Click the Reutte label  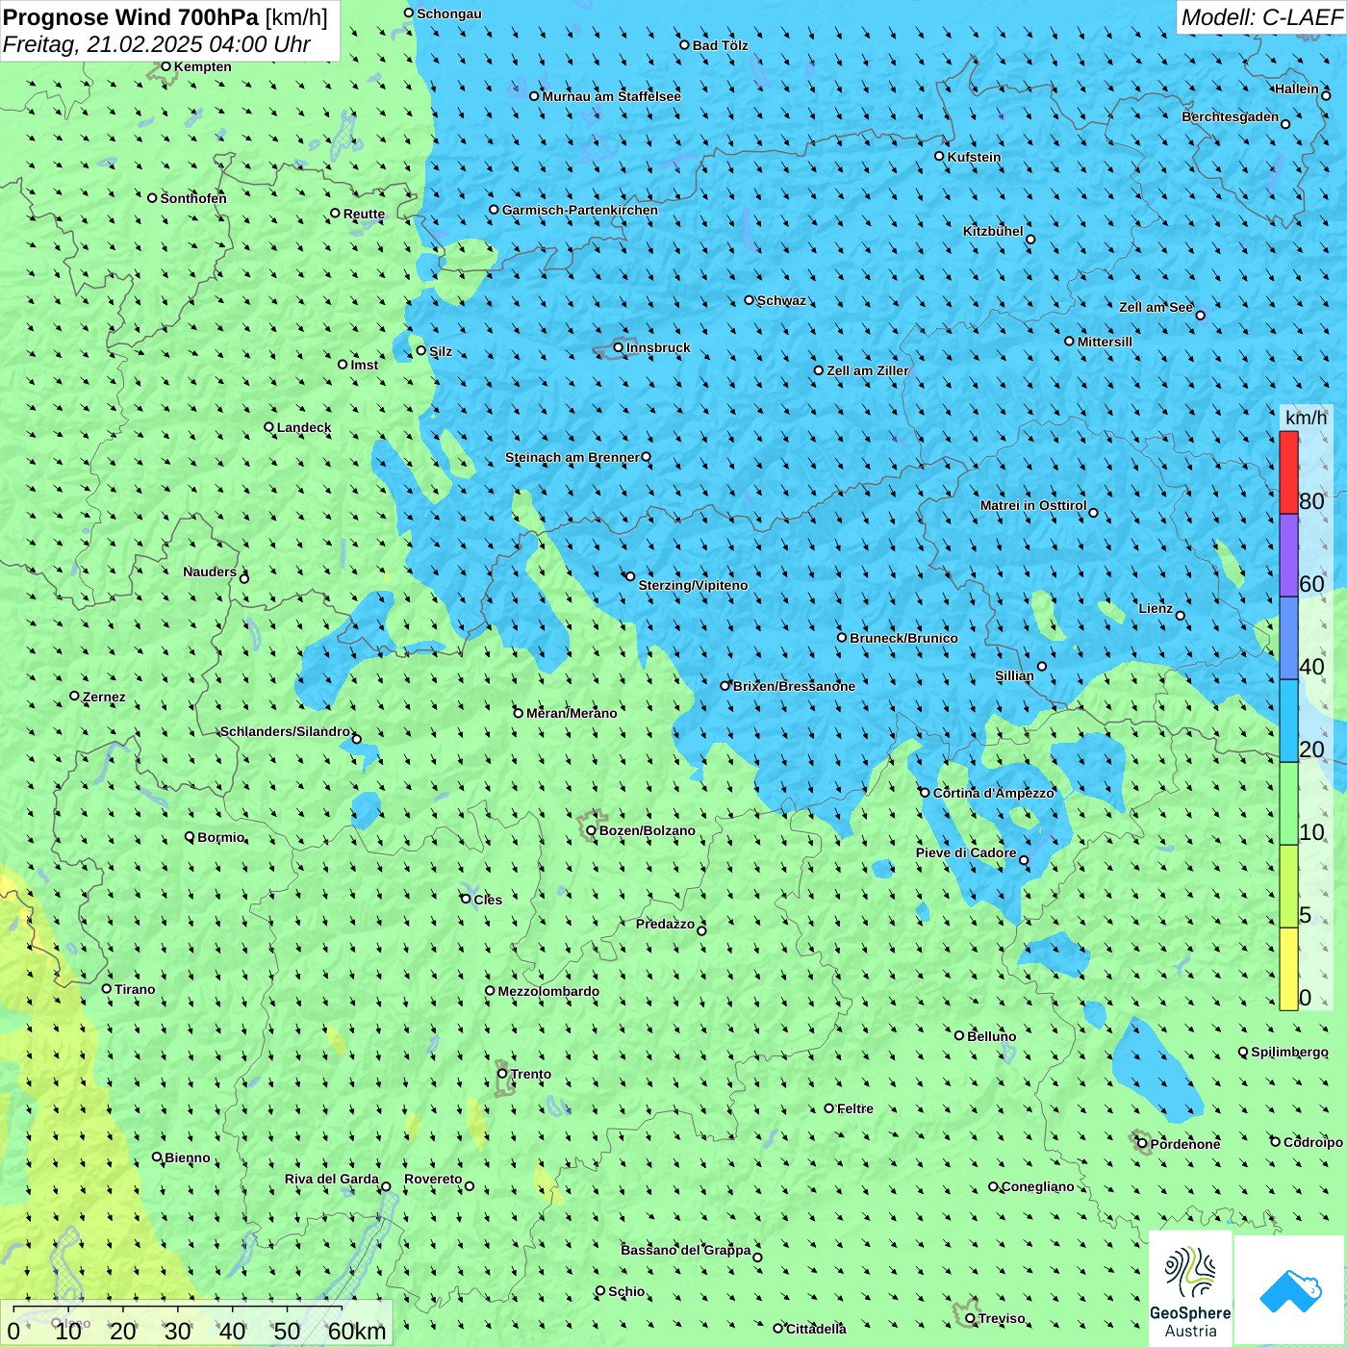click(364, 214)
